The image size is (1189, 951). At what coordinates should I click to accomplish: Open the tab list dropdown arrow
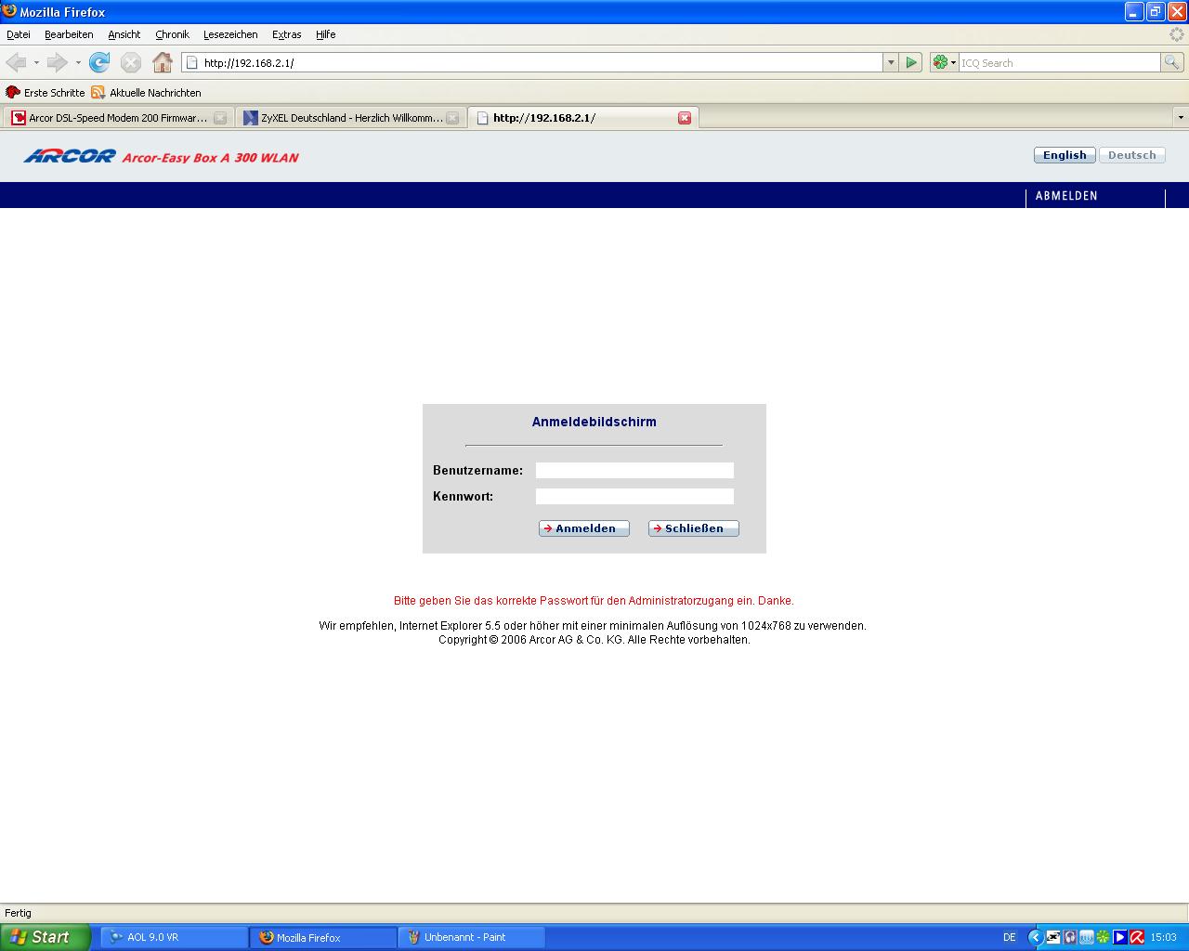pos(1181,118)
